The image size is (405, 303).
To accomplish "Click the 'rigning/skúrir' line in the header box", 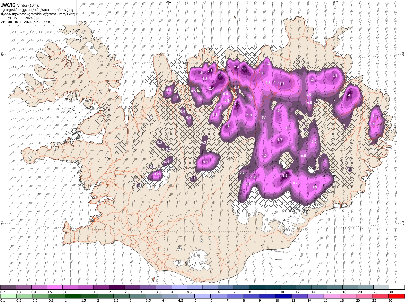I will [x=37, y=10].
